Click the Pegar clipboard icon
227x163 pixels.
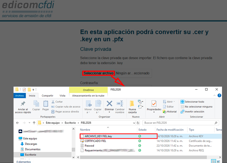[x=46, y=103]
